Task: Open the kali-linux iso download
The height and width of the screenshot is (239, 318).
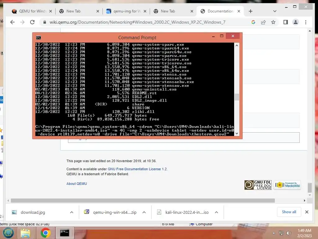Action: (x=183, y=212)
